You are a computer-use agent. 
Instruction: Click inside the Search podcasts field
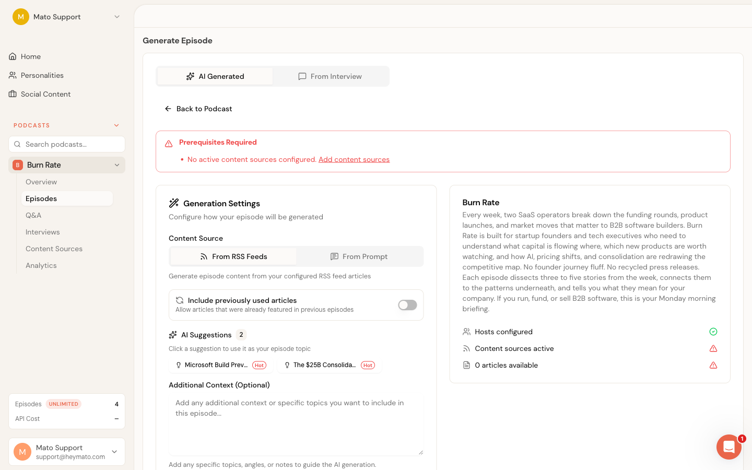67,144
